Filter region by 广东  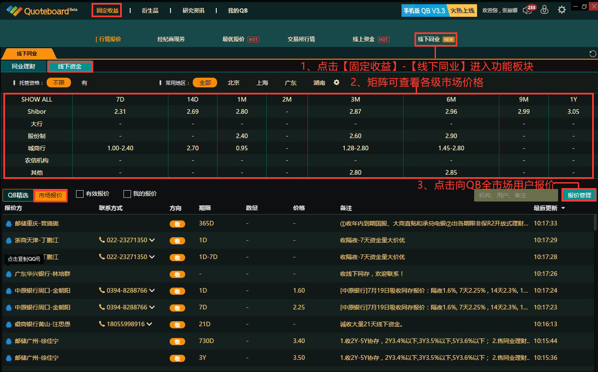(x=291, y=83)
